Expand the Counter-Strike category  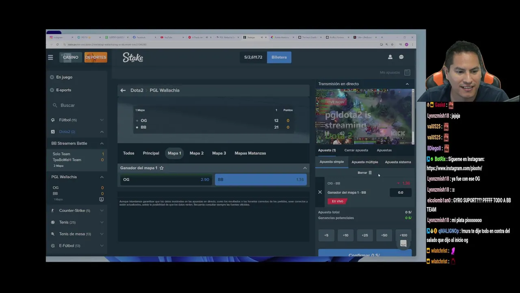tap(102, 211)
